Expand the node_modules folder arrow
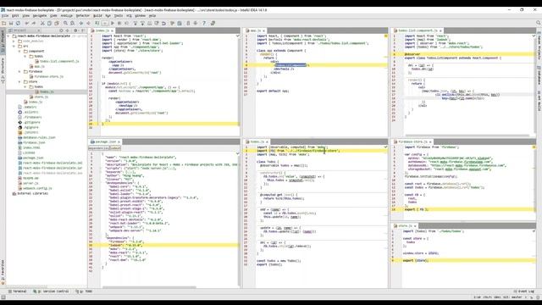The image size is (542, 305). click(14, 41)
